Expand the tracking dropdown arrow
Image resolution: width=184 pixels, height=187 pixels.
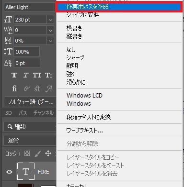click(x=50, y=31)
